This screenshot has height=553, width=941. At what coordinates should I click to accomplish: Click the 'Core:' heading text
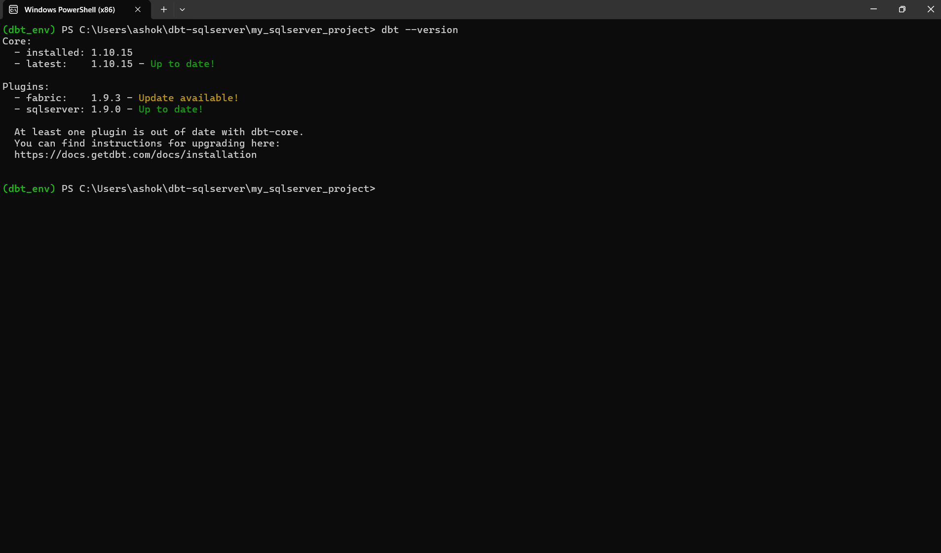(x=17, y=41)
